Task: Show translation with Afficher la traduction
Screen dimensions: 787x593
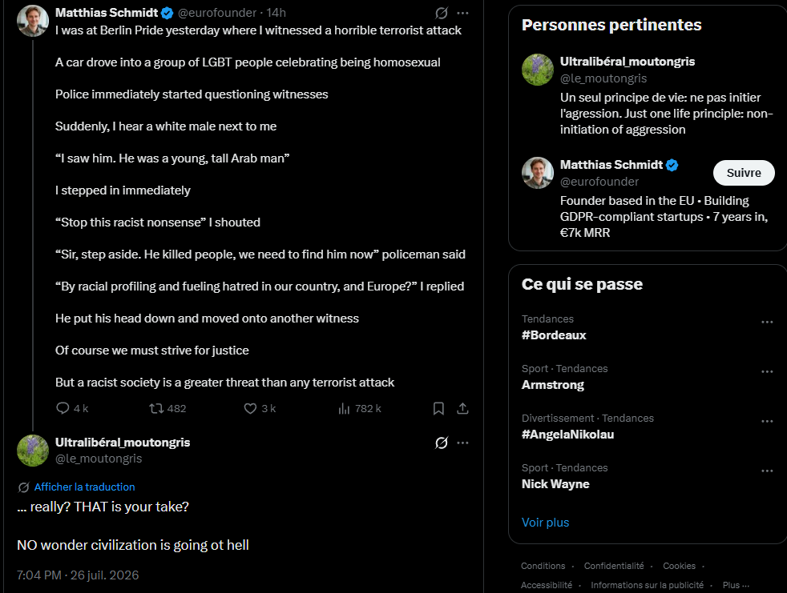Action: [84, 487]
